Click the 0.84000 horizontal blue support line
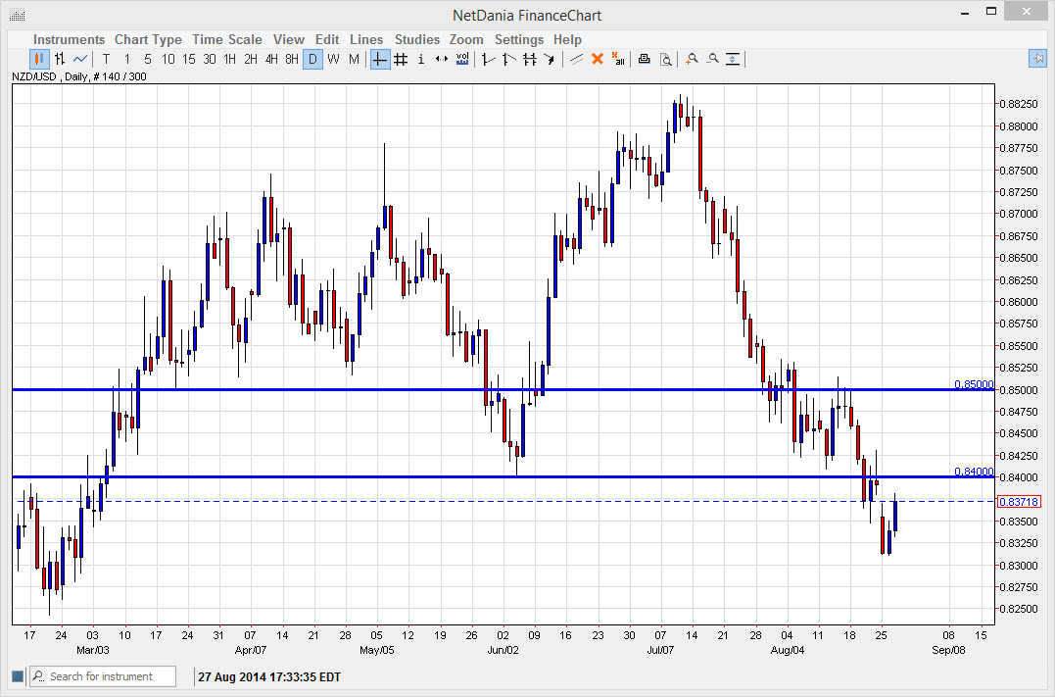This screenshot has width=1055, height=697. pyautogui.click(x=588, y=476)
